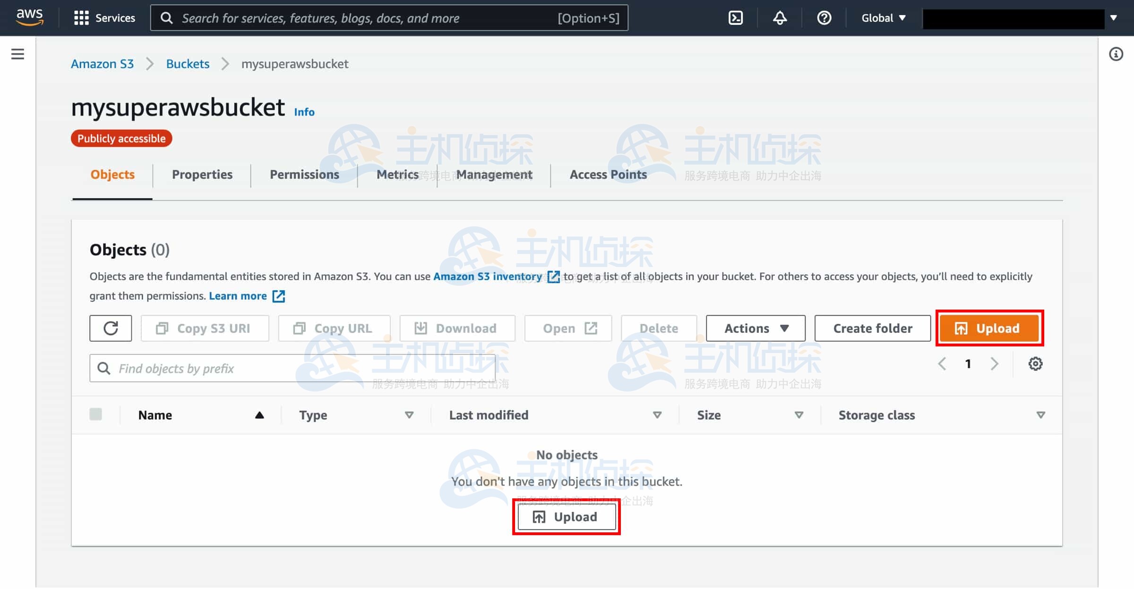
Task: Click the orange Upload button
Action: point(989,328)
